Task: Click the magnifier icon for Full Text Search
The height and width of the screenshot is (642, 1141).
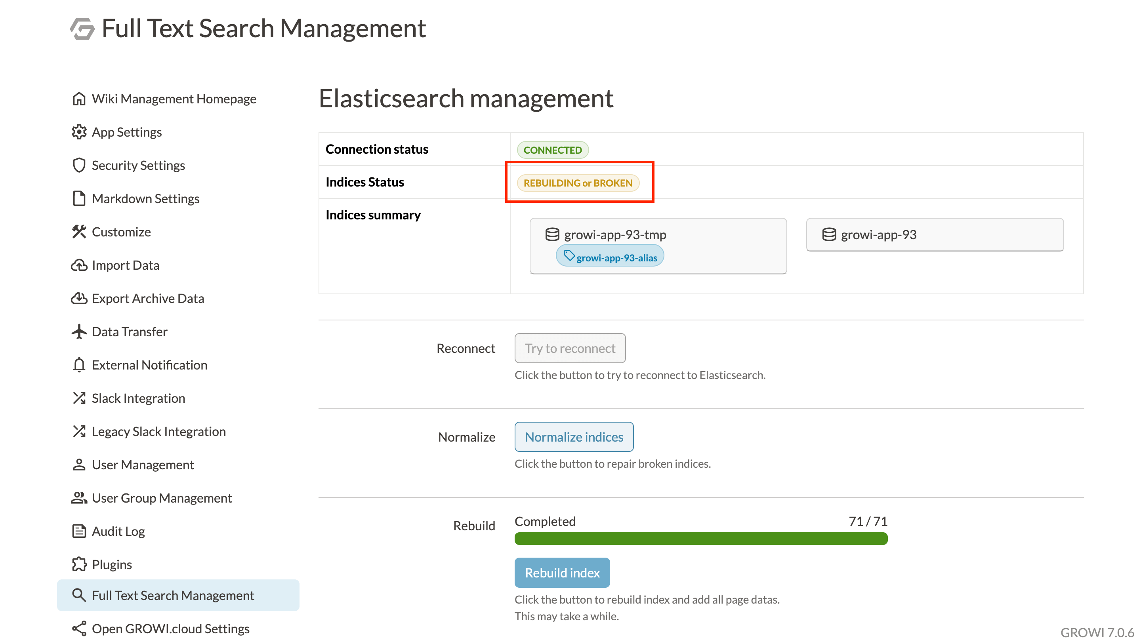Action: tap(79, 595)
